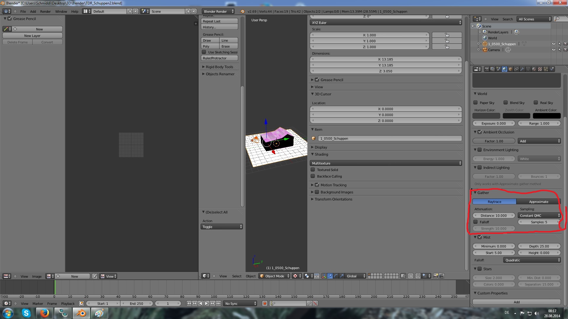Open Modifiers wrench properties tab

pyautogui.click(x=522, y=69)
